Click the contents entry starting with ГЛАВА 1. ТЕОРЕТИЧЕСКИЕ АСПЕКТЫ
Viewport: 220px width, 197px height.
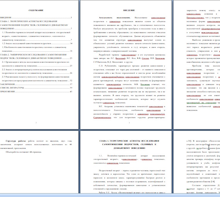pyautogui.click(x=36, y=25)
